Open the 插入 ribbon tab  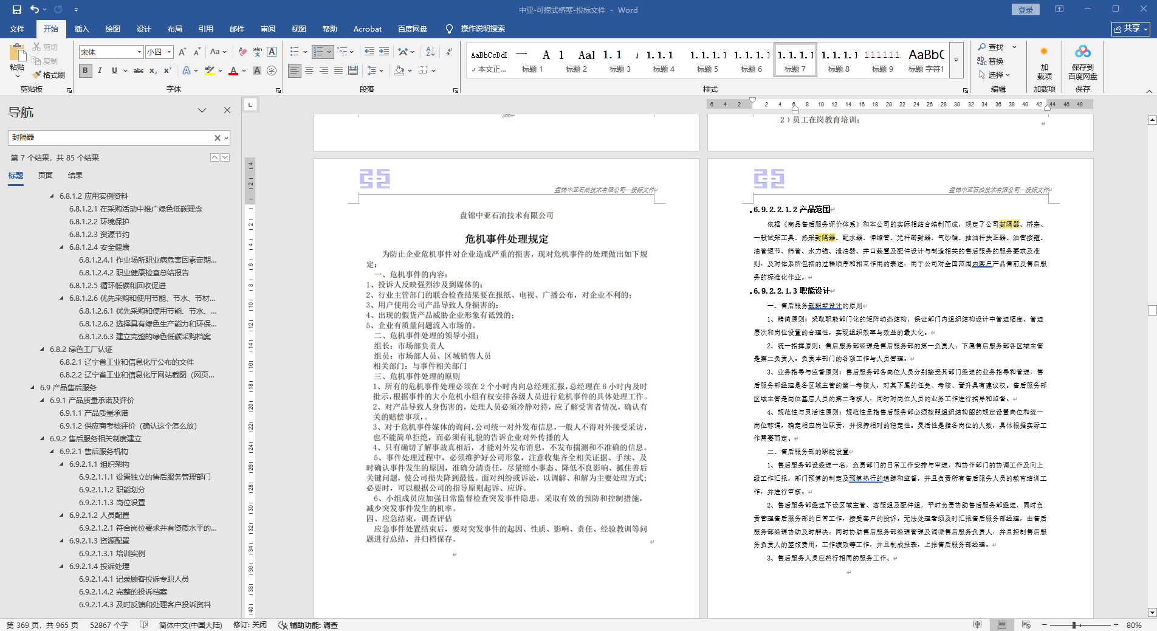click(x=81, y=29)
